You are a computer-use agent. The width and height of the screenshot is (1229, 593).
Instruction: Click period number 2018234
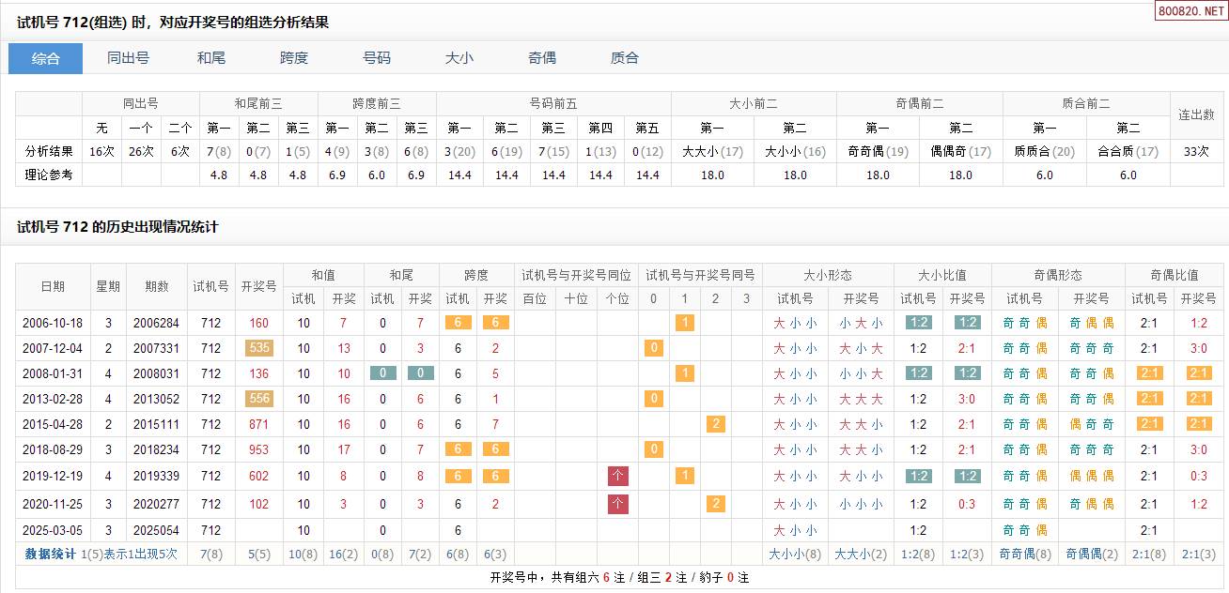pyautogui.click(x=156, y=449)
